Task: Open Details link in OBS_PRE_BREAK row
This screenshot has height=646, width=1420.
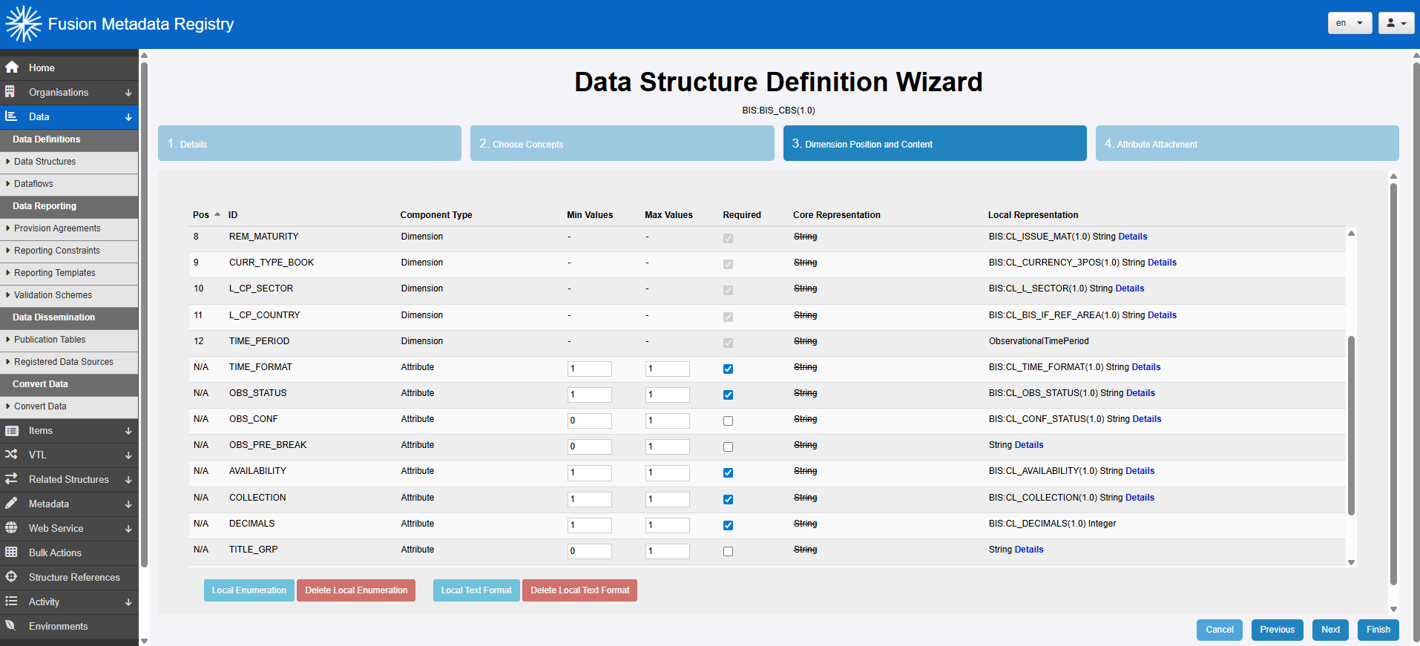Action: click(x=1029, y=445)
